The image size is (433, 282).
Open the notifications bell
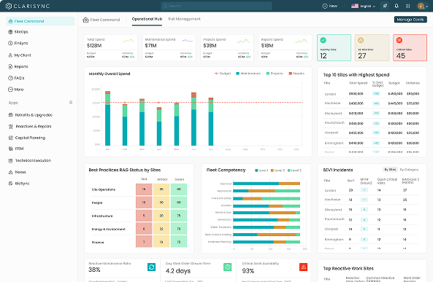[396, 6]
